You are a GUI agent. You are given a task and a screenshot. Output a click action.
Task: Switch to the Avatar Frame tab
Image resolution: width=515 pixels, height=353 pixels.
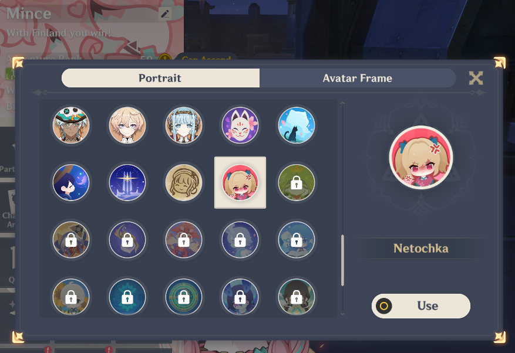click(358, 78)
